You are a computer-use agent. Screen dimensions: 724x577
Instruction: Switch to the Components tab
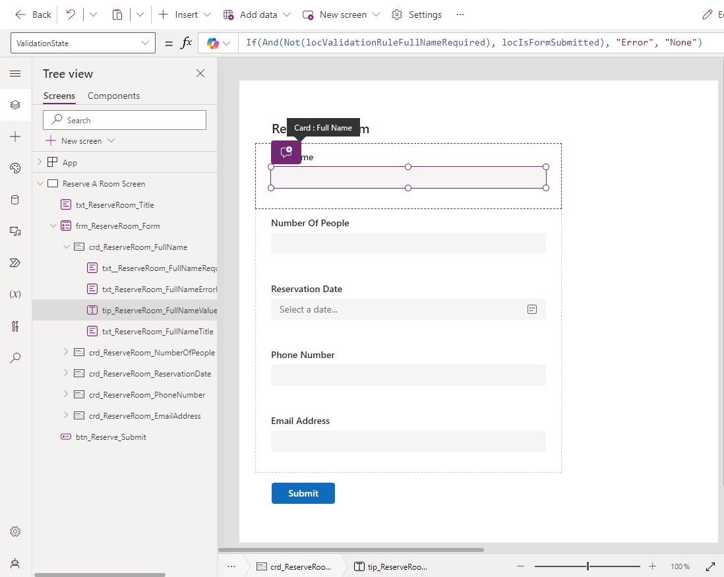[113, 96]
